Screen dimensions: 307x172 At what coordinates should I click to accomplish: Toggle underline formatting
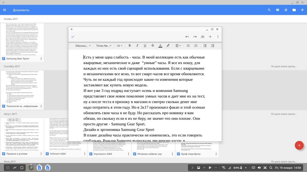pos(145,45)
